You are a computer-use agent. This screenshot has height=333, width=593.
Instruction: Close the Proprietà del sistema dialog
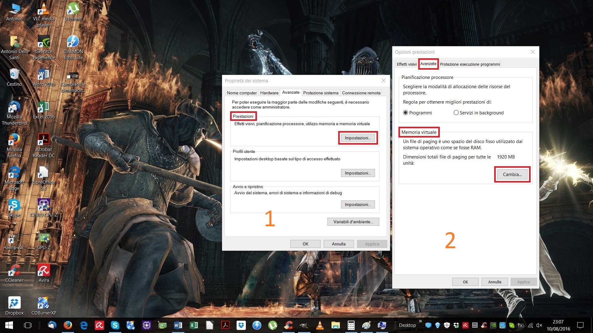point(383,80)
